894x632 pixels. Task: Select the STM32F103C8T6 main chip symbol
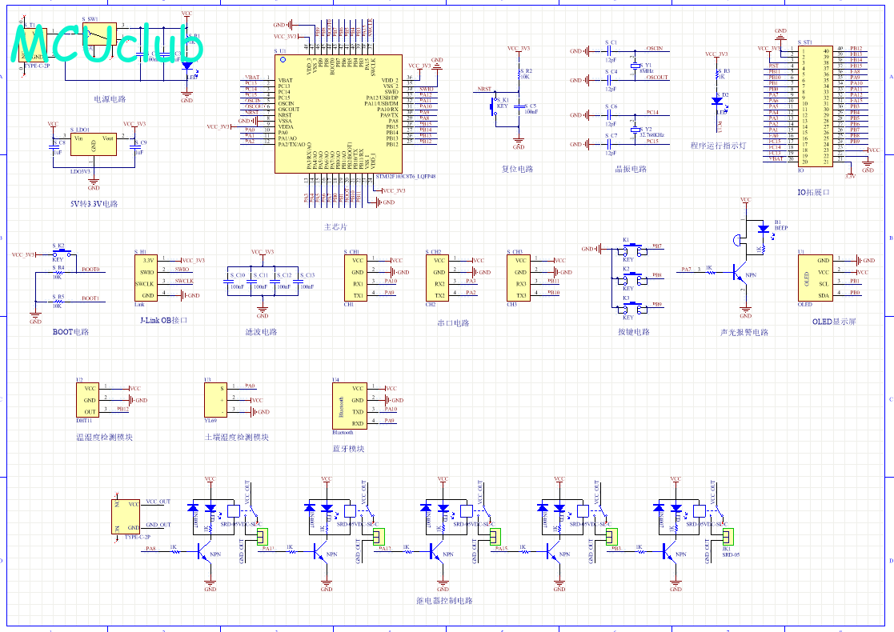point(338,114)
